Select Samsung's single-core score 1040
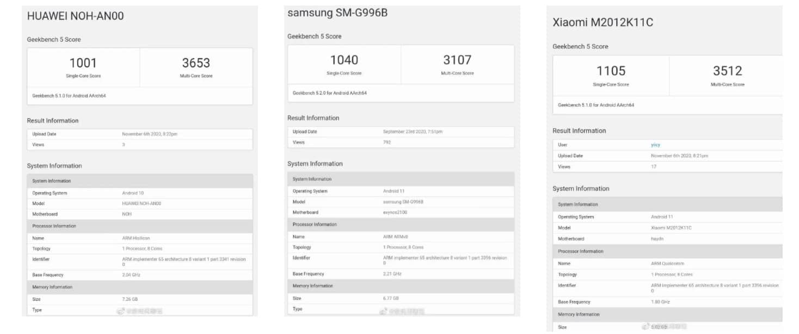Screen dimensions: 799x334 click(x=344, y=60)
